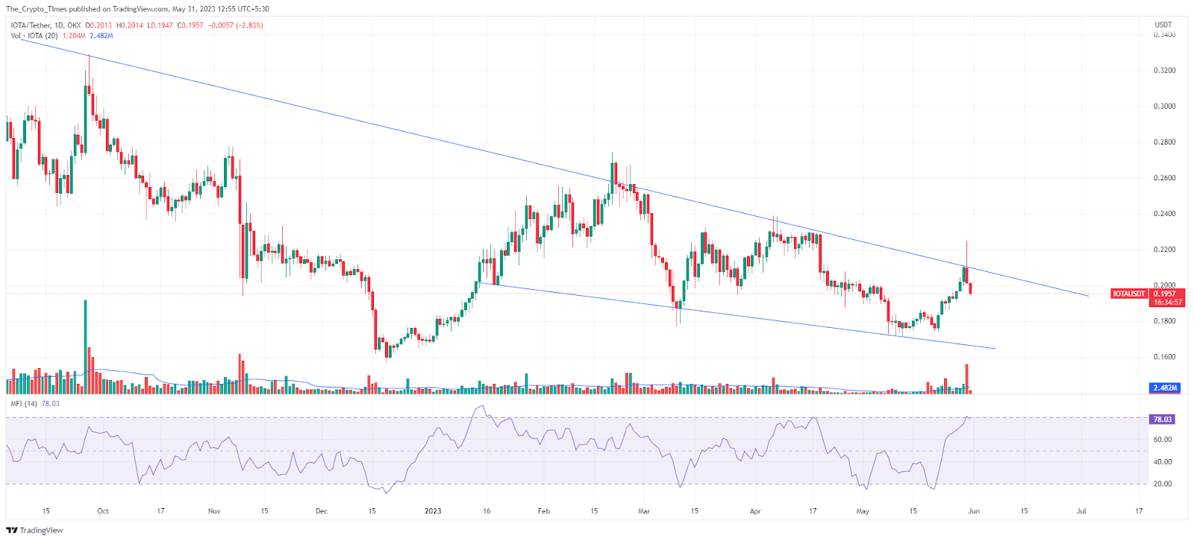Click the 78.03 MFI value tag
The height and width of the screenshot is (541, 1194).
1163,419
